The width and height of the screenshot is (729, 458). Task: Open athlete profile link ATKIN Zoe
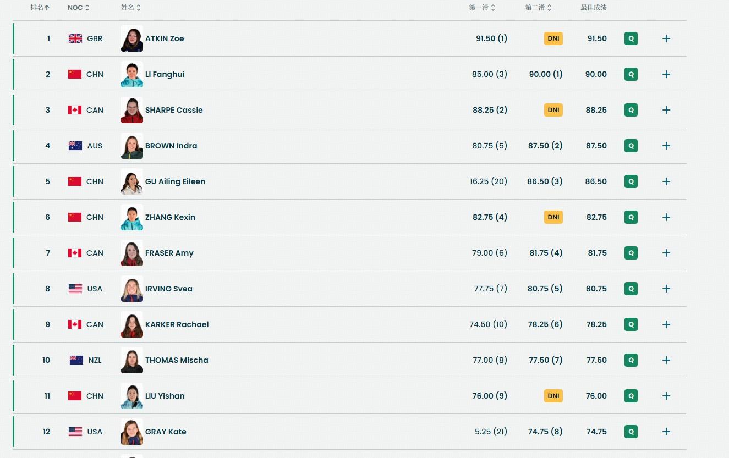165,38
